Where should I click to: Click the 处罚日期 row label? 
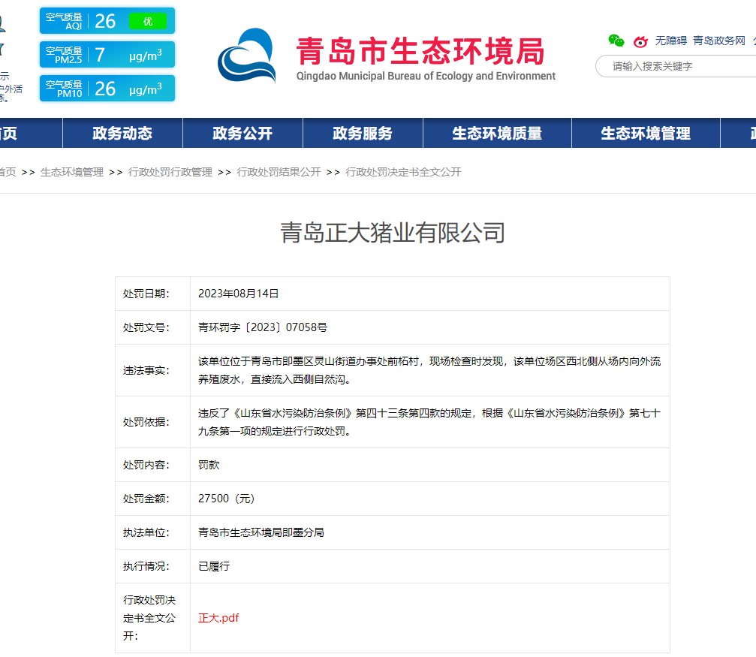pyautogui.click(x=146, y=294)
